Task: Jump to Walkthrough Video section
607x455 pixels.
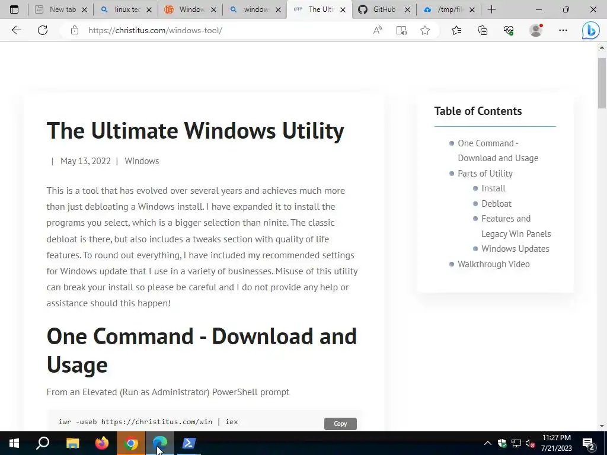Action: [494, 264]
